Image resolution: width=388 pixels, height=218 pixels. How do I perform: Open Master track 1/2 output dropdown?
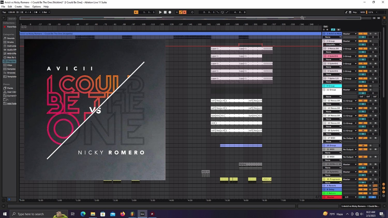click(x=350, y=197)
